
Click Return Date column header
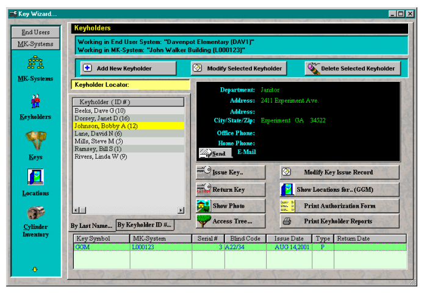click(370, 238)
